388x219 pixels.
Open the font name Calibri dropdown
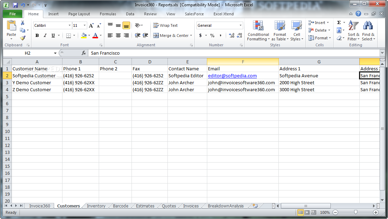point(69,25)
